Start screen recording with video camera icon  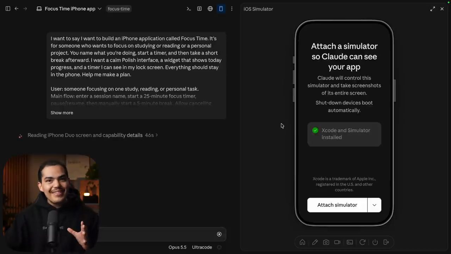tap(337, 242)
